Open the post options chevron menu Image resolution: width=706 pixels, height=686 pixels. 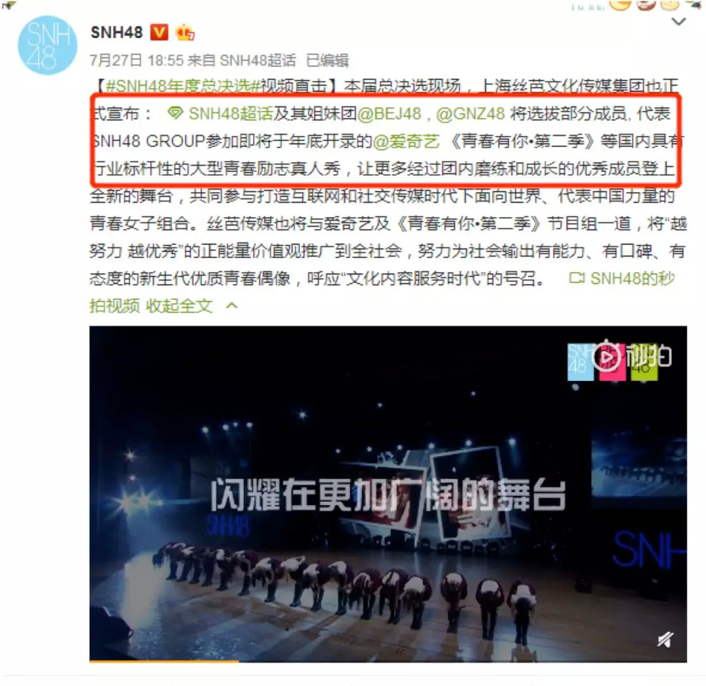coord(678,22)
